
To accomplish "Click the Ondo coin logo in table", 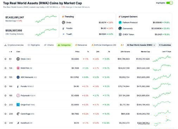I will [x=18, y=59].
